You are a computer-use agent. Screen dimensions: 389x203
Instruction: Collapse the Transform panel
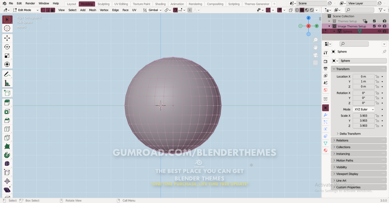click(358, 69)
